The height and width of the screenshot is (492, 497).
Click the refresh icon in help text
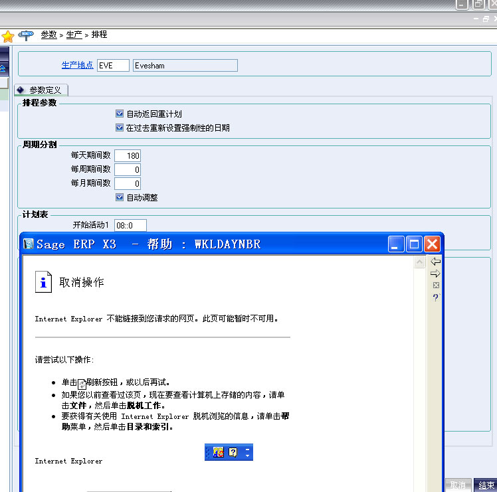(82, 384)
